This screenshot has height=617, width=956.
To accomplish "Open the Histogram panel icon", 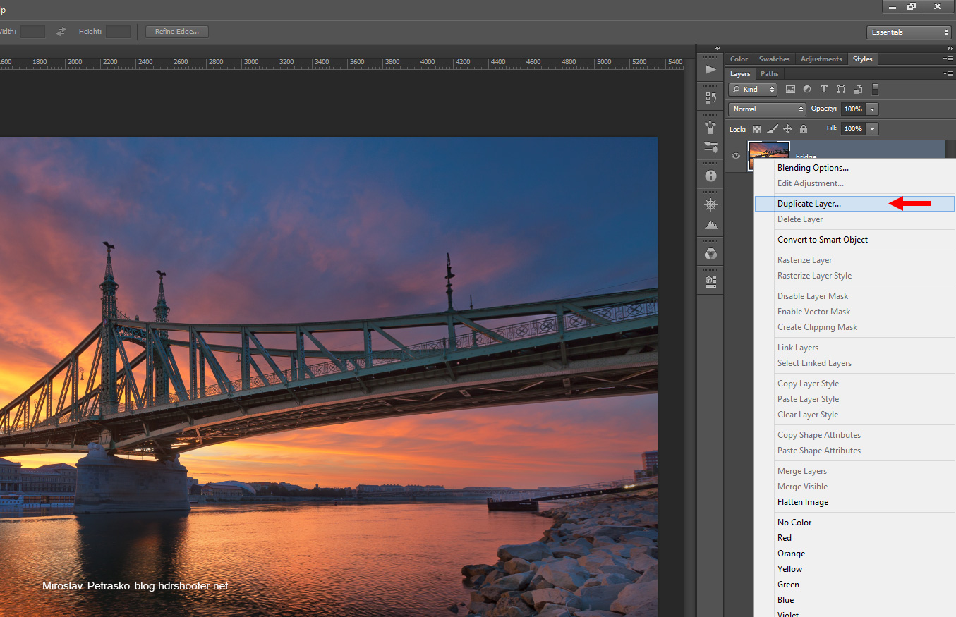I will pyautogui.click(x=710, y=225).
